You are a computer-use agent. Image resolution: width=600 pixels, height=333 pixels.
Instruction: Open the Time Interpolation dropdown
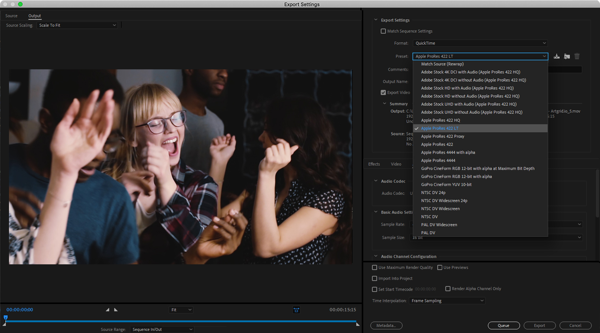[447, 301]
